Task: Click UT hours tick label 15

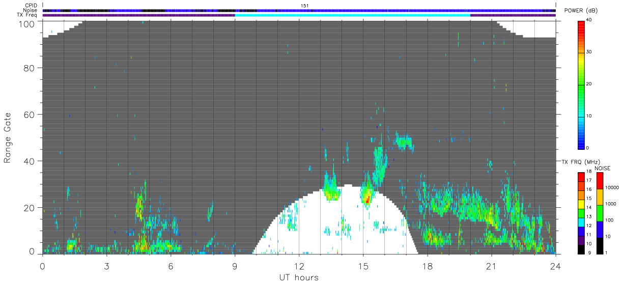Action: click(363, 266)
